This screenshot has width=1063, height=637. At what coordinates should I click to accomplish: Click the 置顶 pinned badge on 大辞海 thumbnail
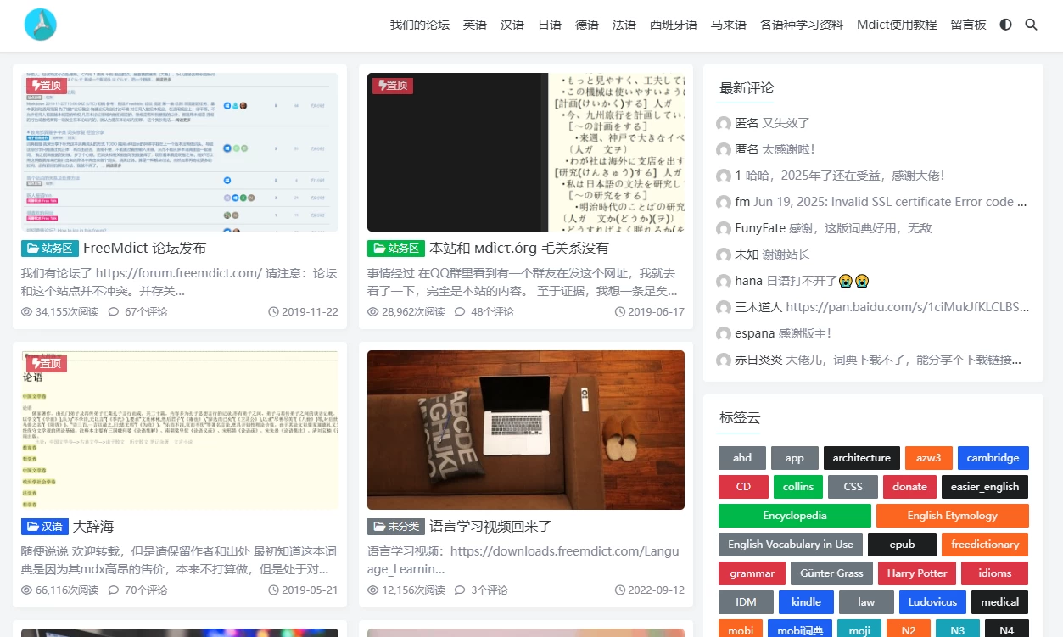47,363
